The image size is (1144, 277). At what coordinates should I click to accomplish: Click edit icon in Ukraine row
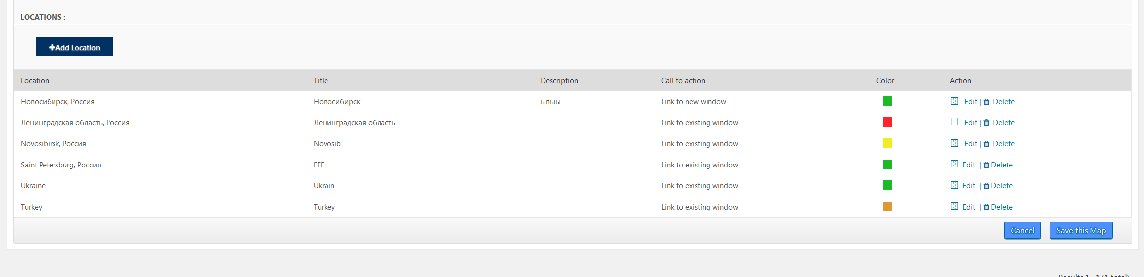[x=954, y=185]
